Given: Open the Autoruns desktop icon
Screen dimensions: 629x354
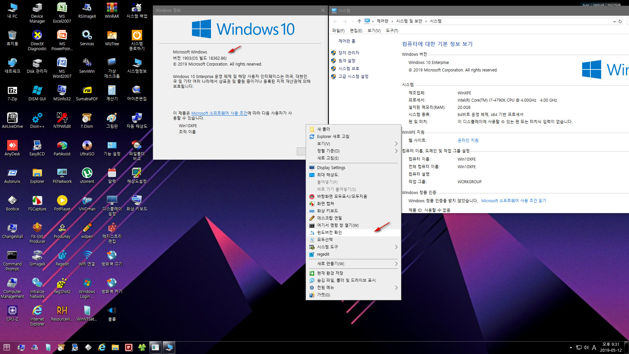Looking at the screenshot, I should coord(12,176).
